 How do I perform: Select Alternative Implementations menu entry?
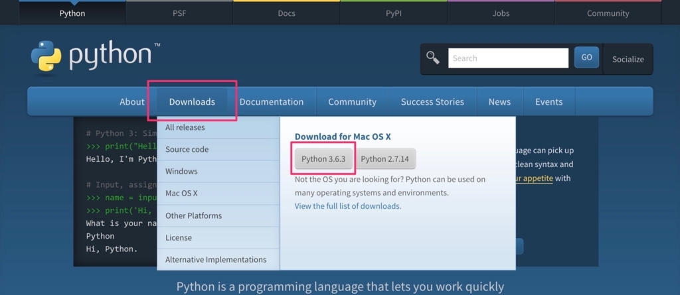point(218,260)
